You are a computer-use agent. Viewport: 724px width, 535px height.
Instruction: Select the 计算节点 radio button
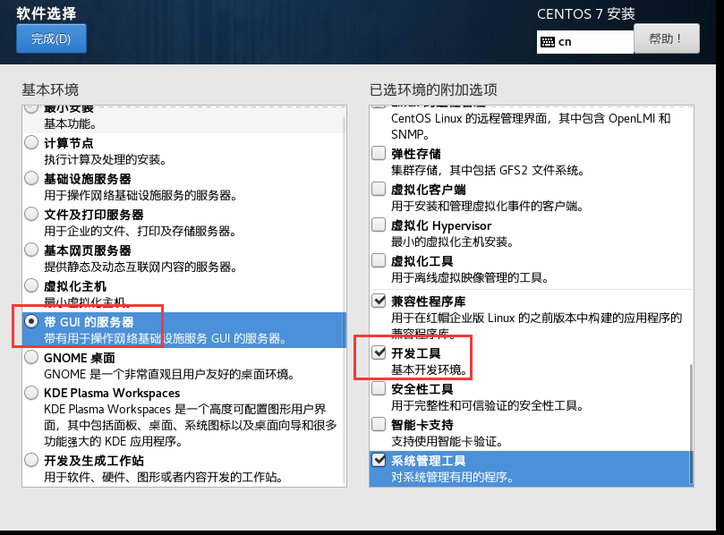coord(31,142)
